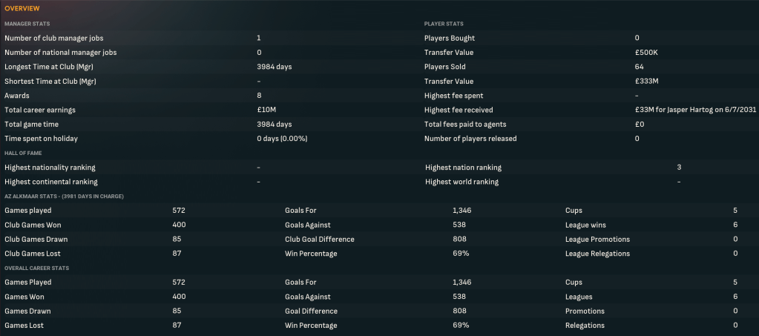Click the Overview panel heading

(x=22, y=8)
